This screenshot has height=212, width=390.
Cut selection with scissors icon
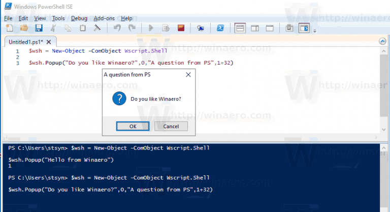[53, 28]
